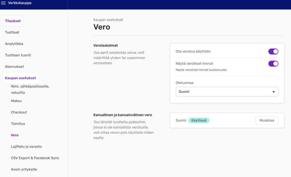The image size is (291, 177).
Task: Select Toimitus submenu item
Action: [x=18, y=124]
